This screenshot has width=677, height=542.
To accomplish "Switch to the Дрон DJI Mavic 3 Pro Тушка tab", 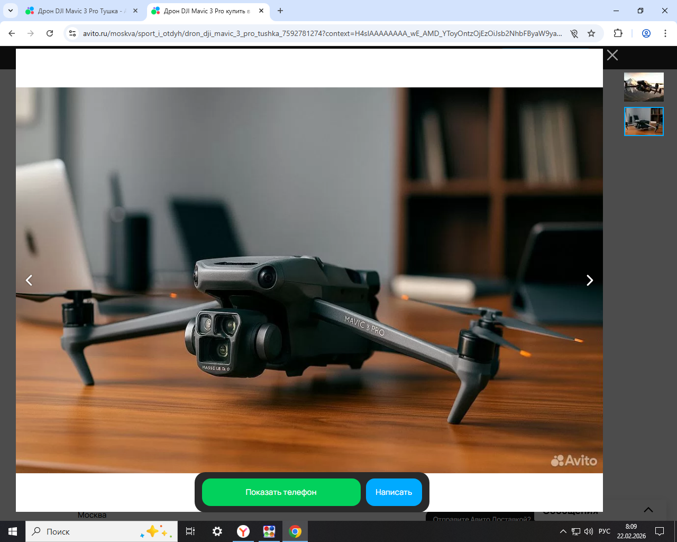I will [81, 11].
